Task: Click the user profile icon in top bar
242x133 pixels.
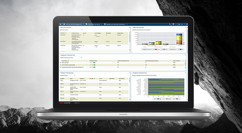Action: [x=179, y=24]
